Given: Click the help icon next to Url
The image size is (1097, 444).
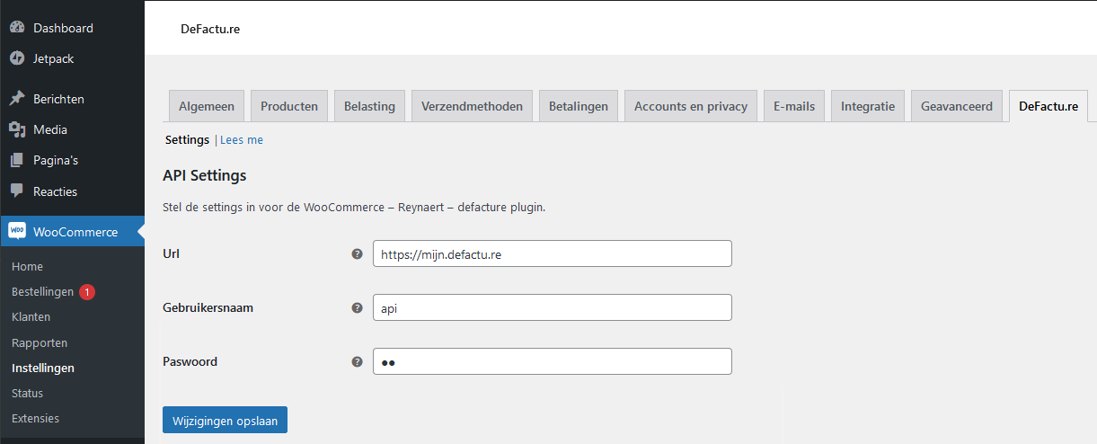Looking at the screenshot, I should [x=357, y=254].
